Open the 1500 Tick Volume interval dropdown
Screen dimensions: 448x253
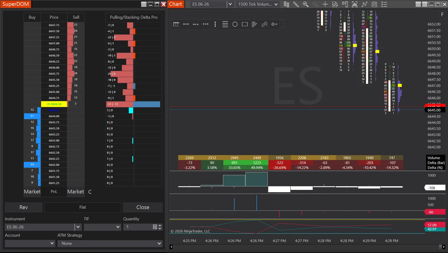tap(258, 4)
